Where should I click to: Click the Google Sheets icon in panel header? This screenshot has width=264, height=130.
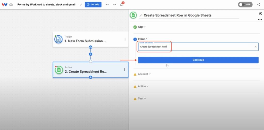(133, 15)
